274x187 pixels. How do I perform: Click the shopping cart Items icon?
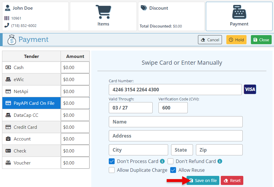point(103,12)
